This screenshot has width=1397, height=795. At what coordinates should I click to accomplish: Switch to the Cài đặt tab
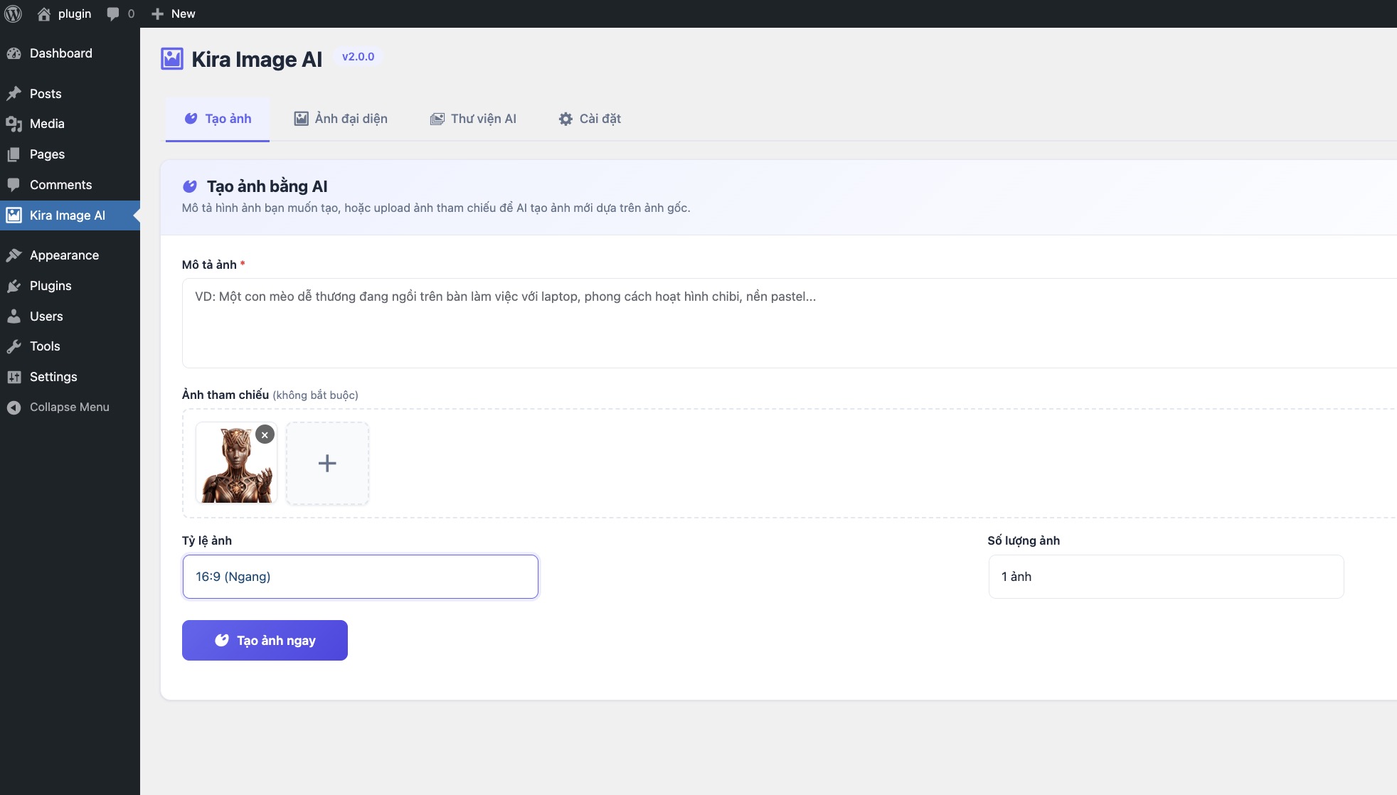click(x=590, y=119)
